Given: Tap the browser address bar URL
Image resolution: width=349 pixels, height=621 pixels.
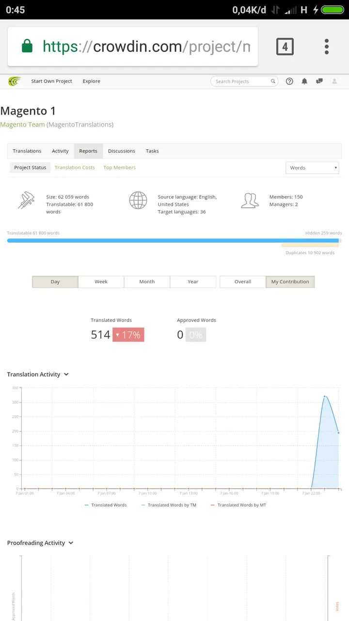Looking at the screenshot, I should click(x=146, y=47).
